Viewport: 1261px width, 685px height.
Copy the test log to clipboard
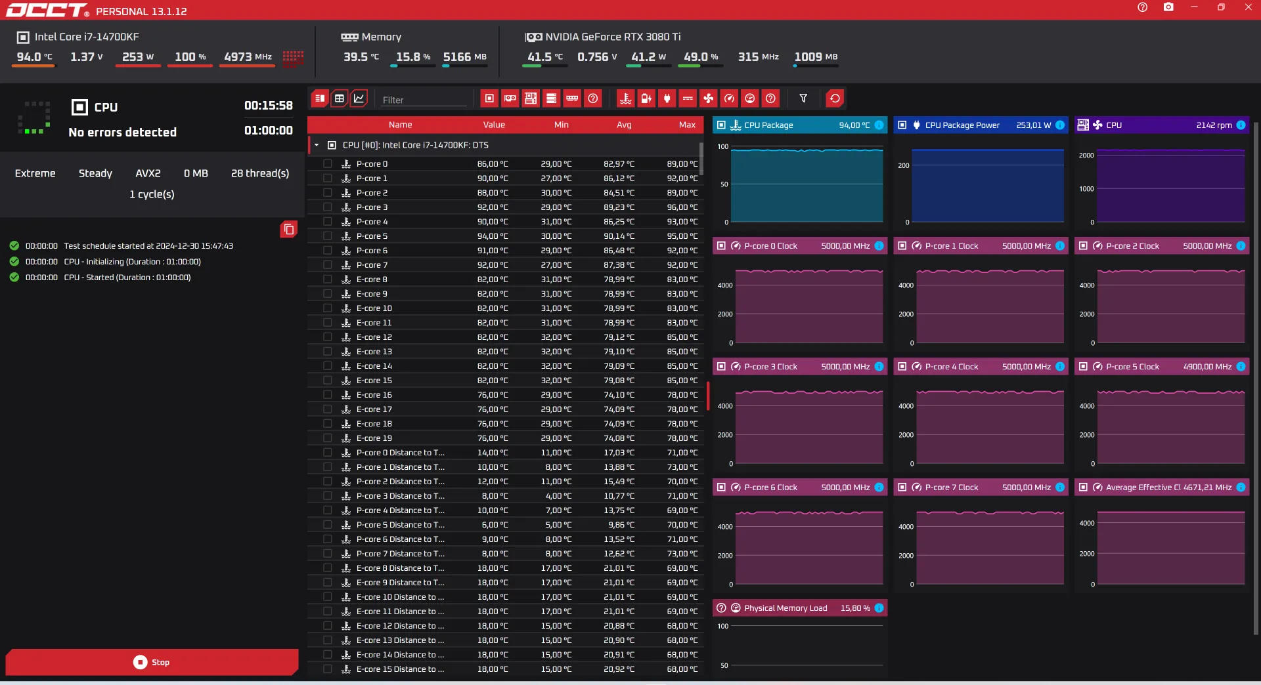pos(288,229)
